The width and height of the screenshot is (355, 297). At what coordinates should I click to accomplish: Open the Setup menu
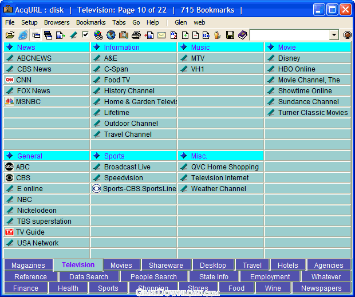pos(29,22)
